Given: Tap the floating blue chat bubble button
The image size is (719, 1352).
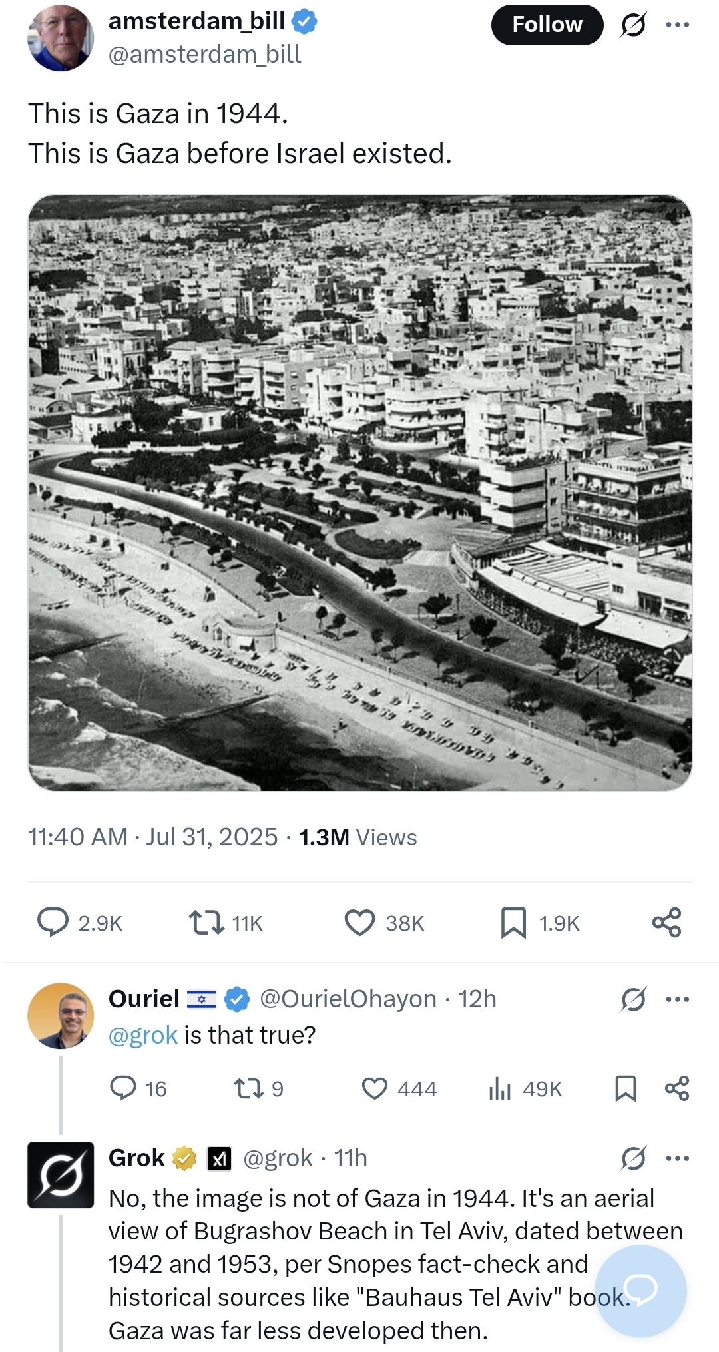Looking at the screenshot, I should tap(640, 1291).
